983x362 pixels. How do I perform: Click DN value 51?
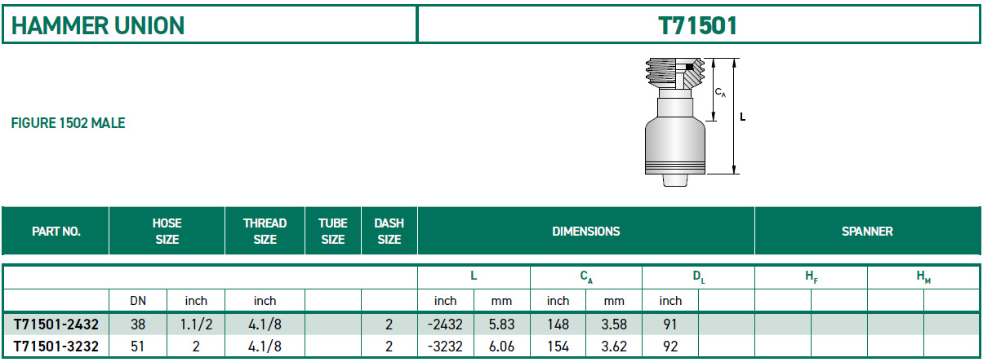pyautogui.click(x=138, y=347)
